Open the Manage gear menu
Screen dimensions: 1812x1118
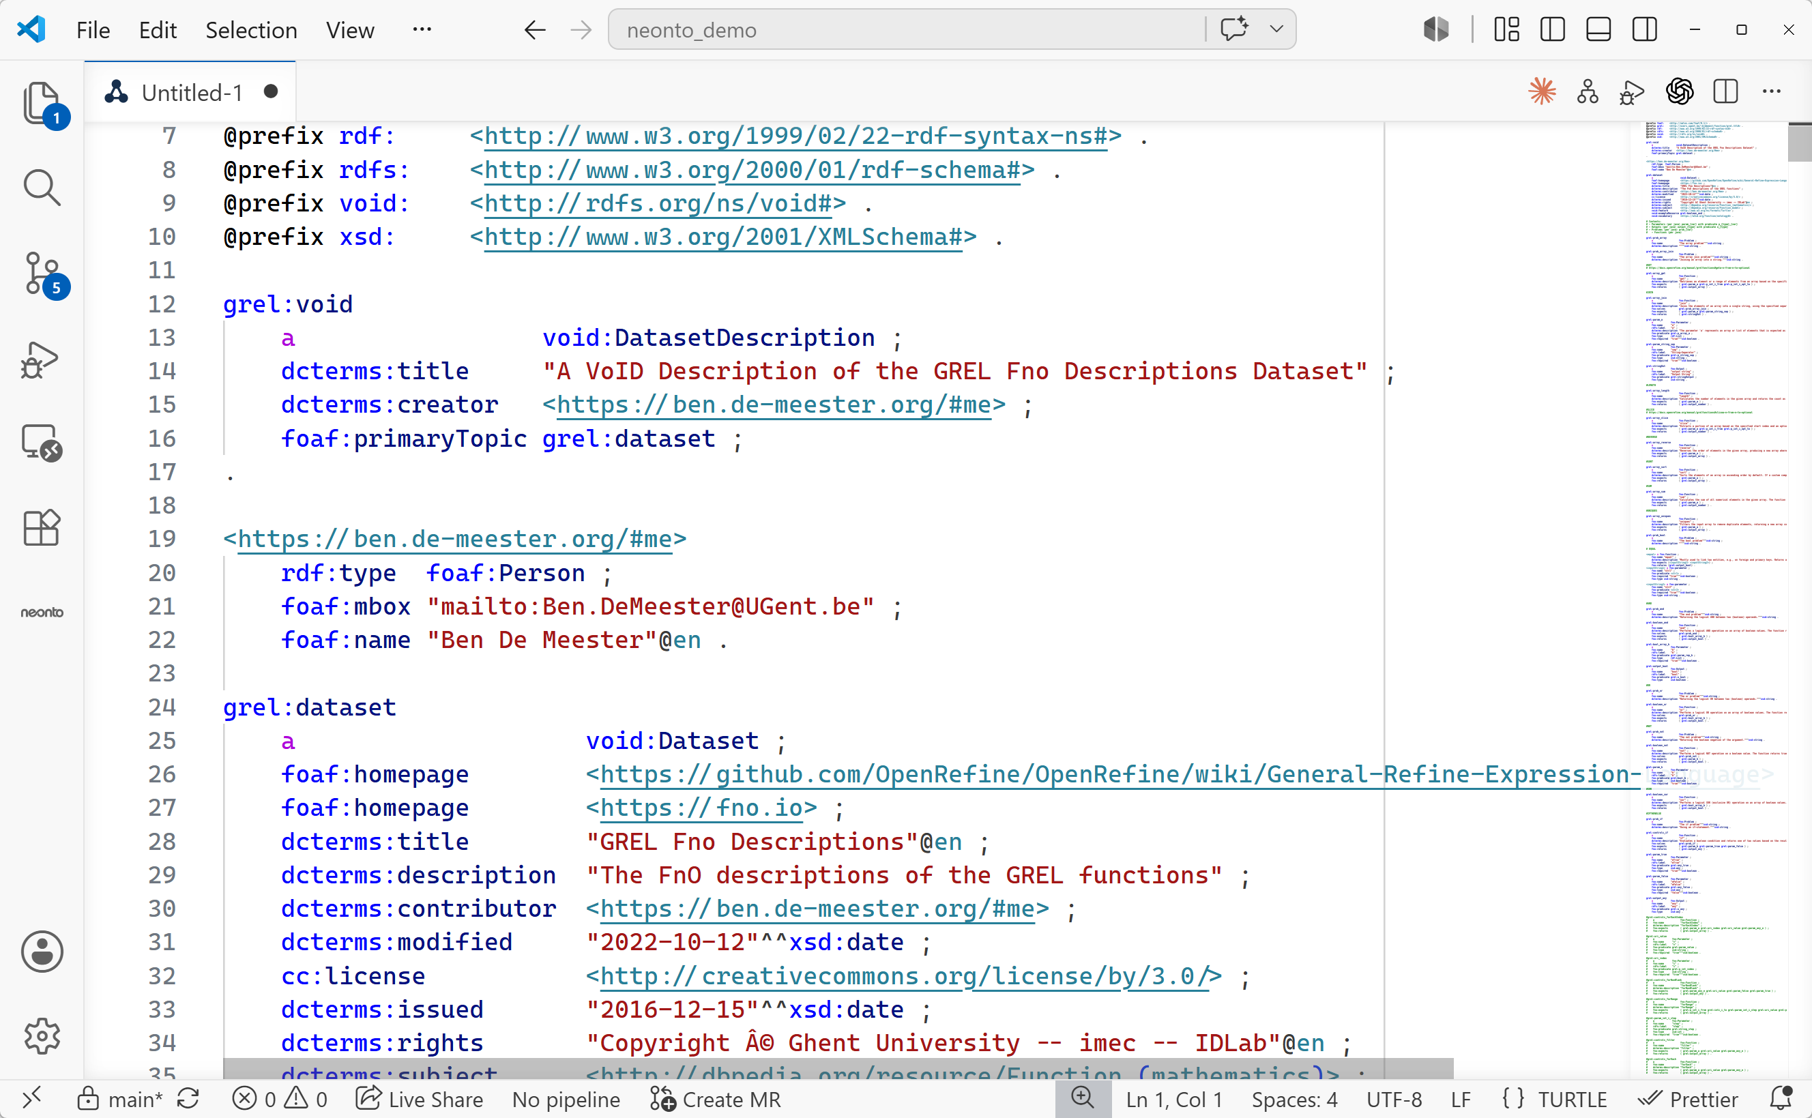pos(42,1036)
